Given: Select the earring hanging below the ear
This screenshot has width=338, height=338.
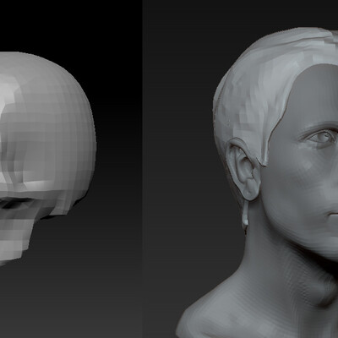Looking at the screenshot, I should [x=246, y=213].
